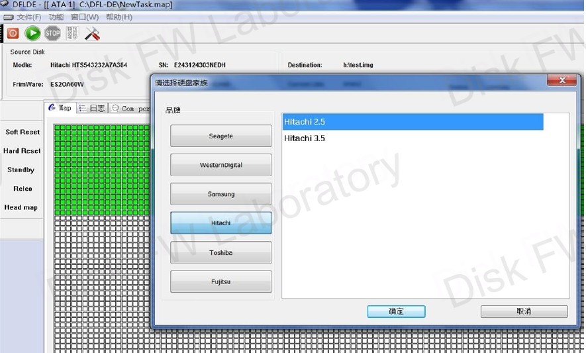
Task: Open Head map from side panel
Action: point(21,207)
